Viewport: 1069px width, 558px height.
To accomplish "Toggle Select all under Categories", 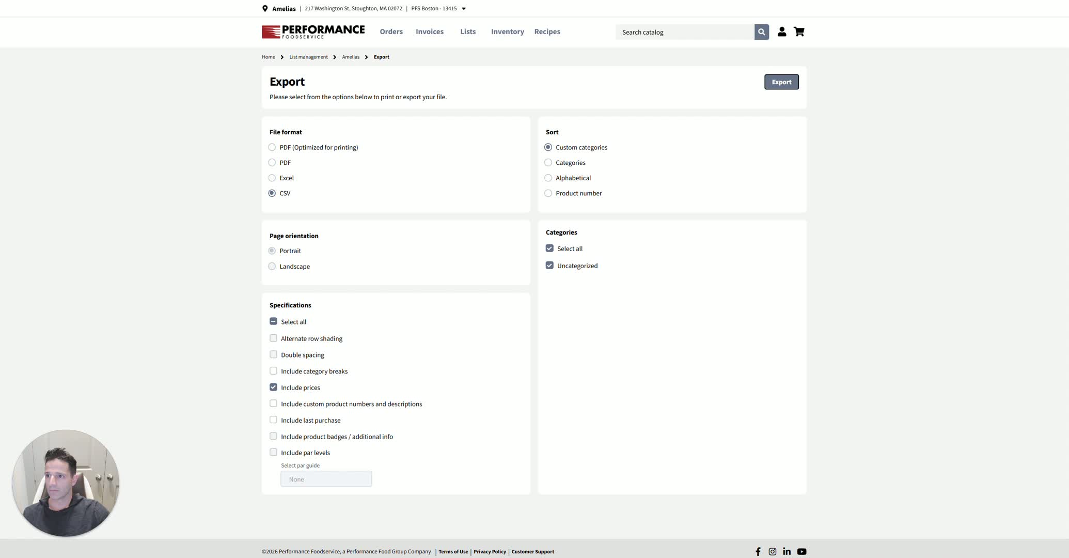I will click(x=549, y=249).
